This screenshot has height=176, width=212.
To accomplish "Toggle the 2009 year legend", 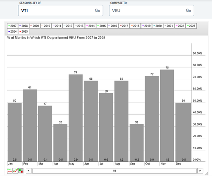I will [35, 26].
